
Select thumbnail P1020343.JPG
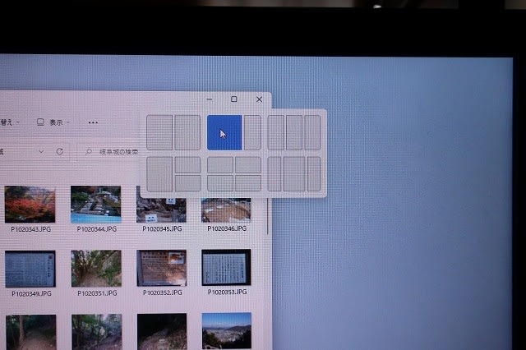30,205
